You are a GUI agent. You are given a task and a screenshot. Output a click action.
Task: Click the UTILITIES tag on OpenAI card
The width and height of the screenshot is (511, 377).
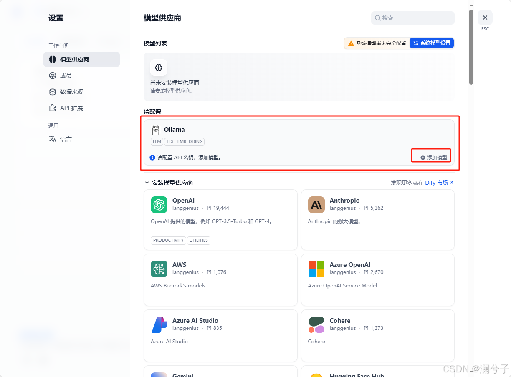[x=199, y=240]
